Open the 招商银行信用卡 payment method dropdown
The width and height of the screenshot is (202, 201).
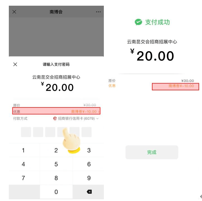tap(76, 118)
